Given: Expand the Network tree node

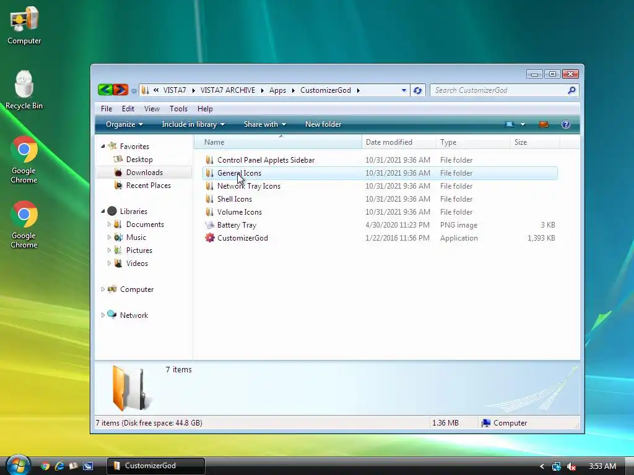Looking at the screenshot, I should [x=103, y=315].
